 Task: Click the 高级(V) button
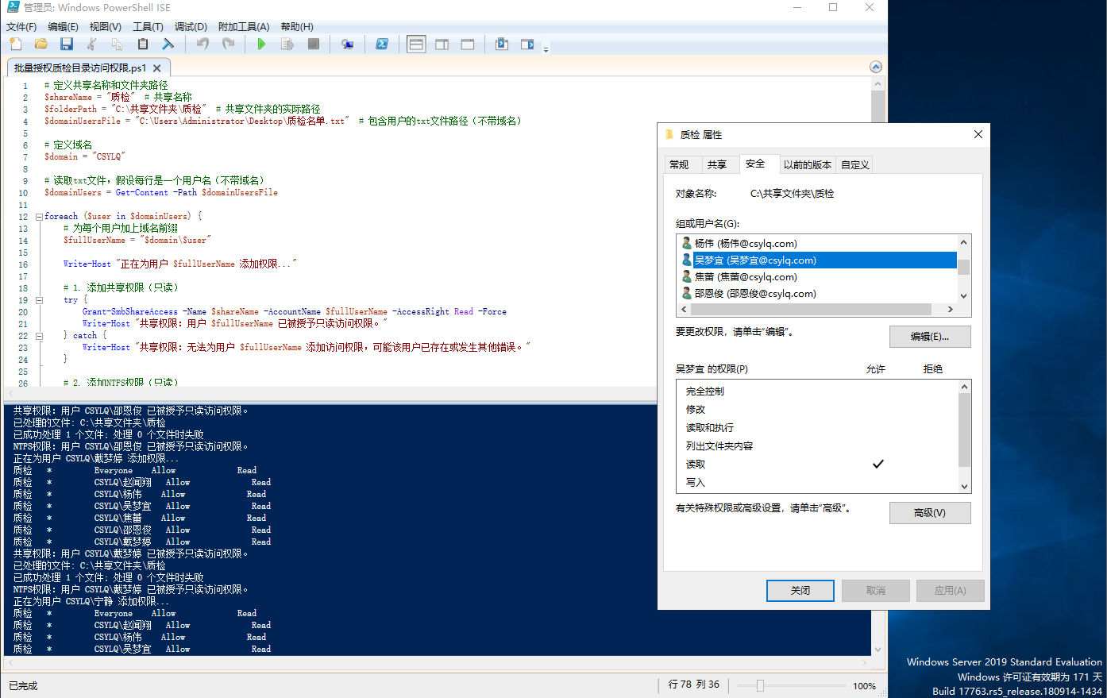(x=930, y=513)
